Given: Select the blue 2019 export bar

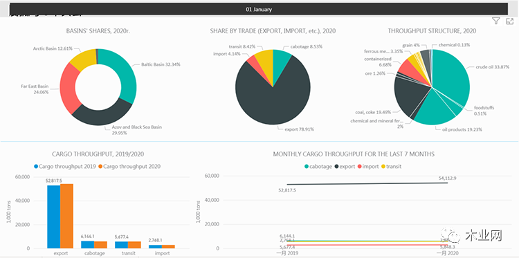Looking at the screenshot, I should point(53,216).
